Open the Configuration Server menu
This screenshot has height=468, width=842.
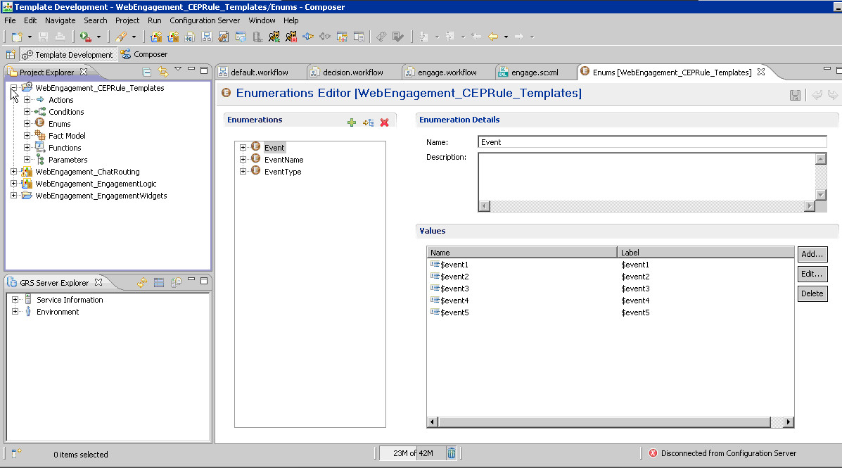[x=204, y=20]
